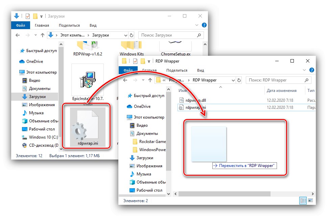Open Главная tab in Загрузки window
Viewport: 327px width, 216px height.
pos(42,25)
